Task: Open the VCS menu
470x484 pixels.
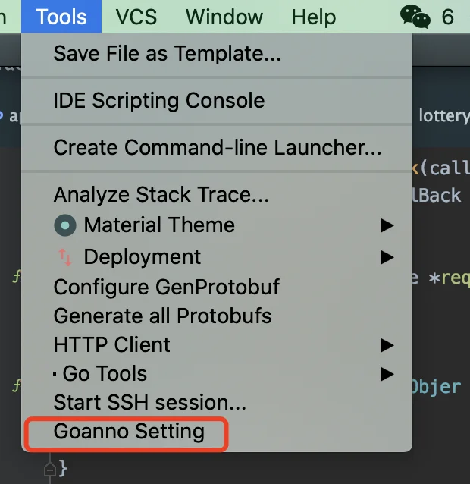Action: [x=136, y=17]
